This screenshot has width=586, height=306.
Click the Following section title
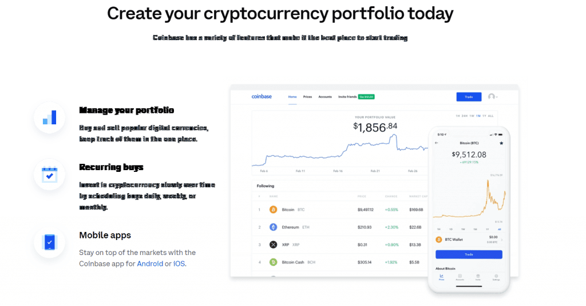(x=266, y=186)
